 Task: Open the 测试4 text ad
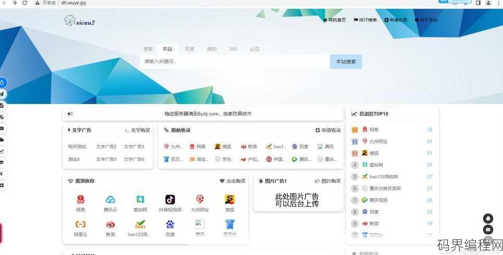click(x=74, y=159)
